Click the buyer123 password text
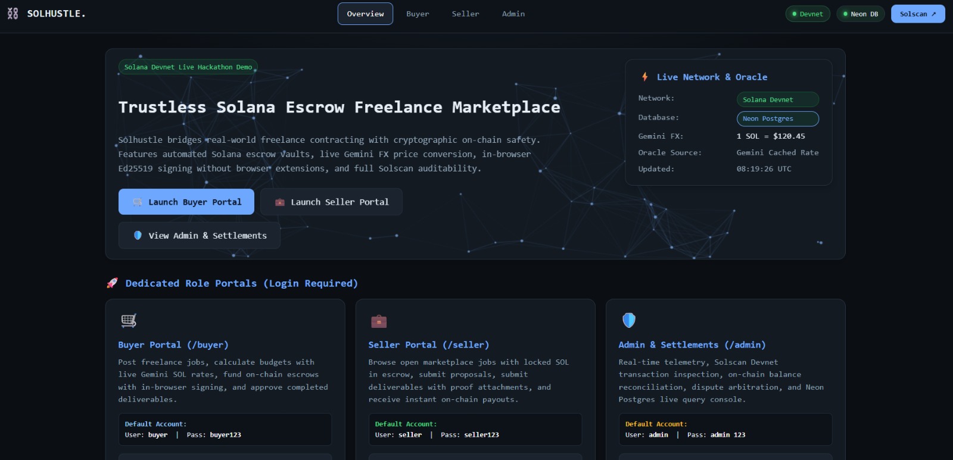 [x=226, y=435]
